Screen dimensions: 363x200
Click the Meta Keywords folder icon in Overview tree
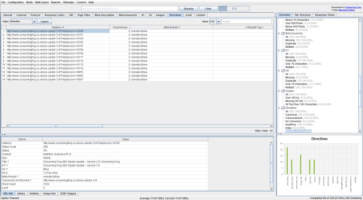[283, 33]
